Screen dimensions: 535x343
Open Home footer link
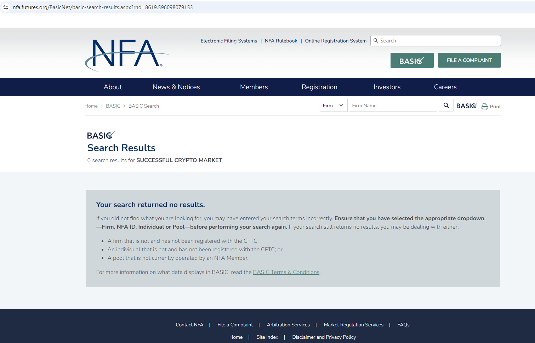(x=236, y=337)
